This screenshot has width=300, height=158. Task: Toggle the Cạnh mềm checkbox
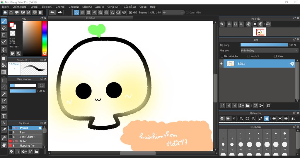[x=187, y=12]
